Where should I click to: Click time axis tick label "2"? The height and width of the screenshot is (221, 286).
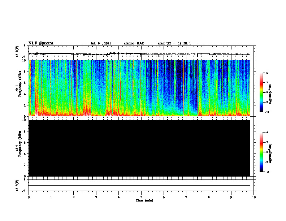pyautogui.click(x=74, y=197)
